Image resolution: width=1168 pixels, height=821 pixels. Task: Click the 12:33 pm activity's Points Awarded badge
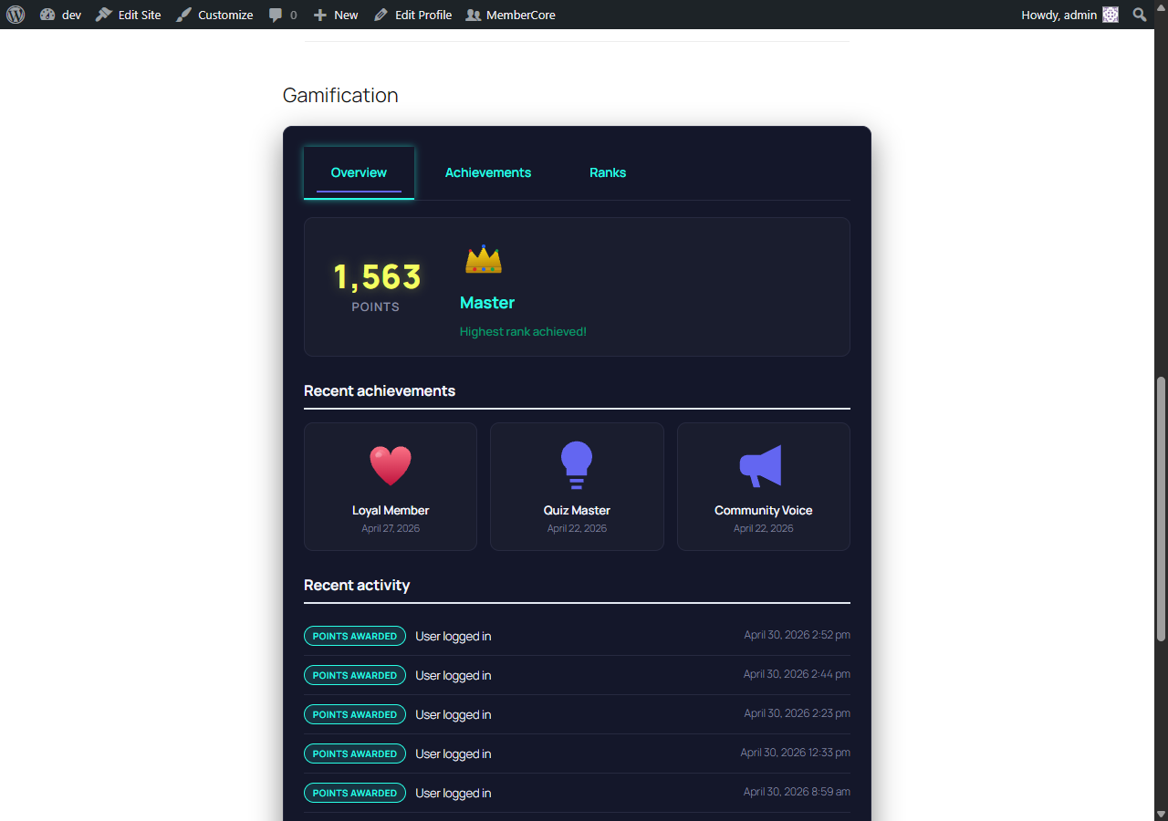[x=355, y=753]
